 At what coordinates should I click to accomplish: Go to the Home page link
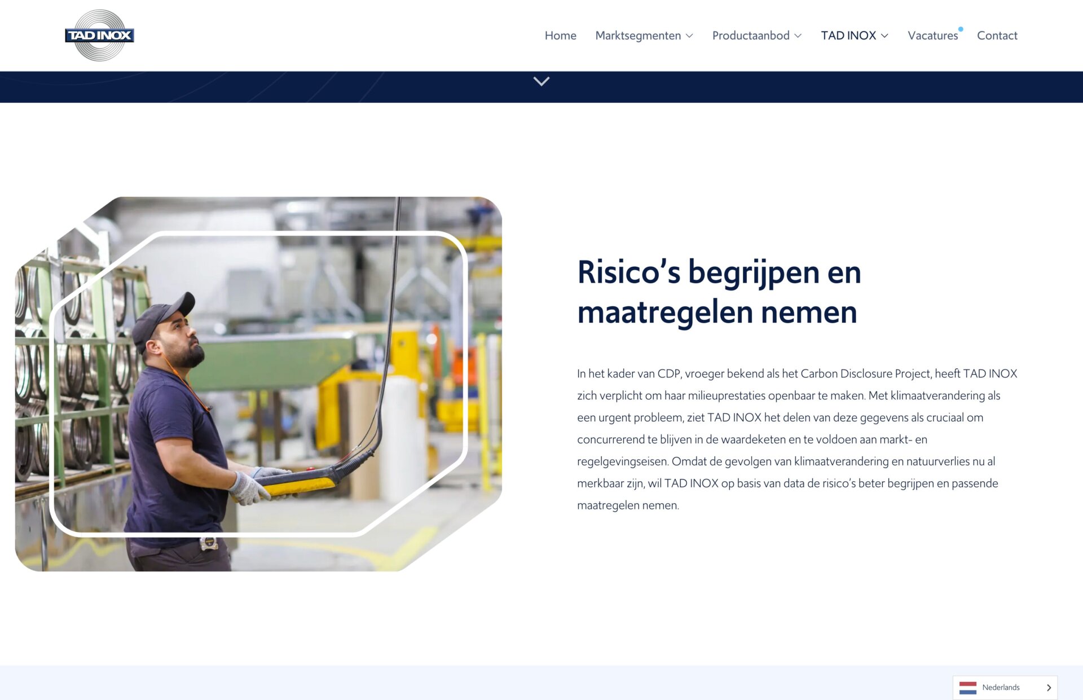(560, 36)
